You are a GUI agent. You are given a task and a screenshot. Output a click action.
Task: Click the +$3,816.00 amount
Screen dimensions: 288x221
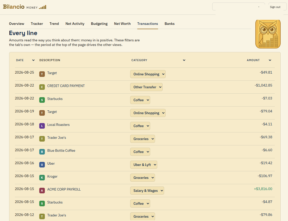263,189
